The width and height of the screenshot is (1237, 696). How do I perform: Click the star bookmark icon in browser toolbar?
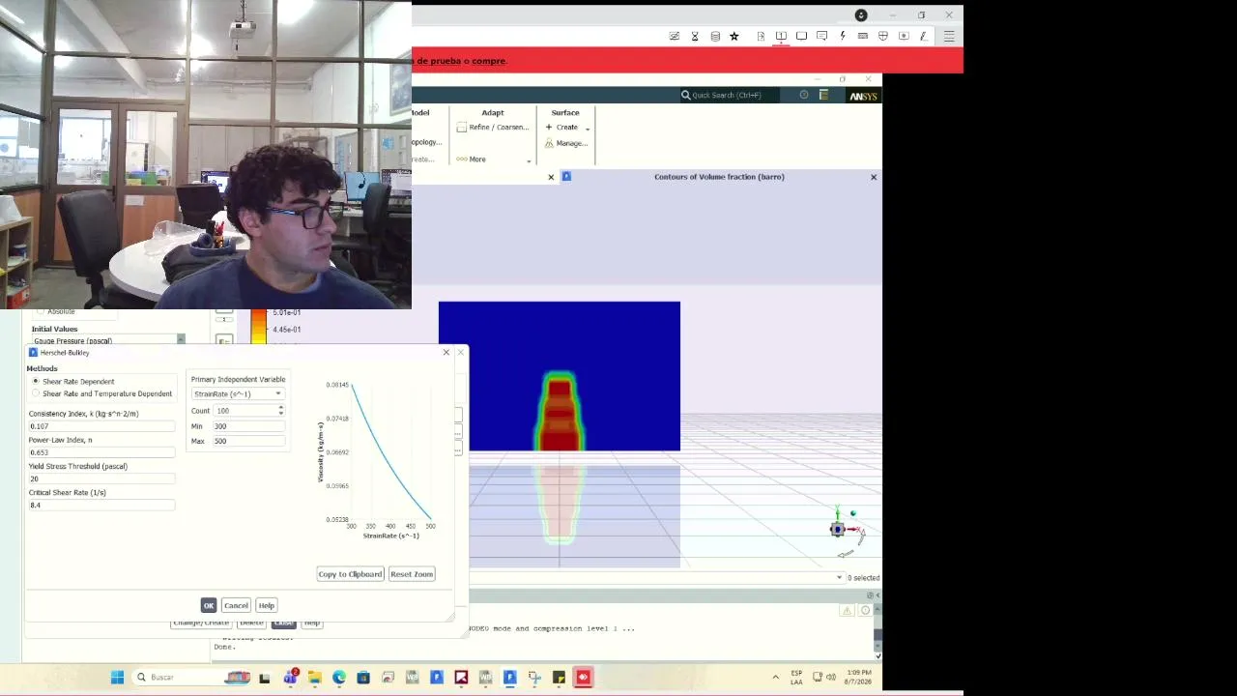pos(734,37)
